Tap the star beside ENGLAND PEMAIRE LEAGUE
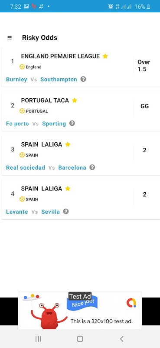This screenshot has width=160, height=348. pyautogui.click(x=105, y=57)
